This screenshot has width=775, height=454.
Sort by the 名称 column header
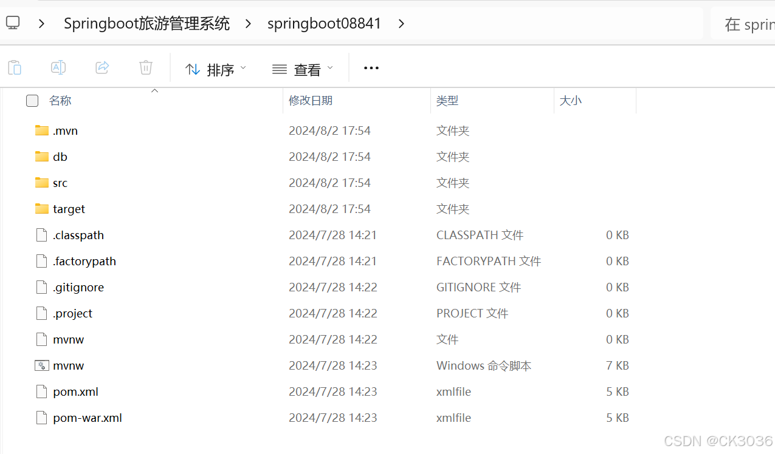coord(60,101)
